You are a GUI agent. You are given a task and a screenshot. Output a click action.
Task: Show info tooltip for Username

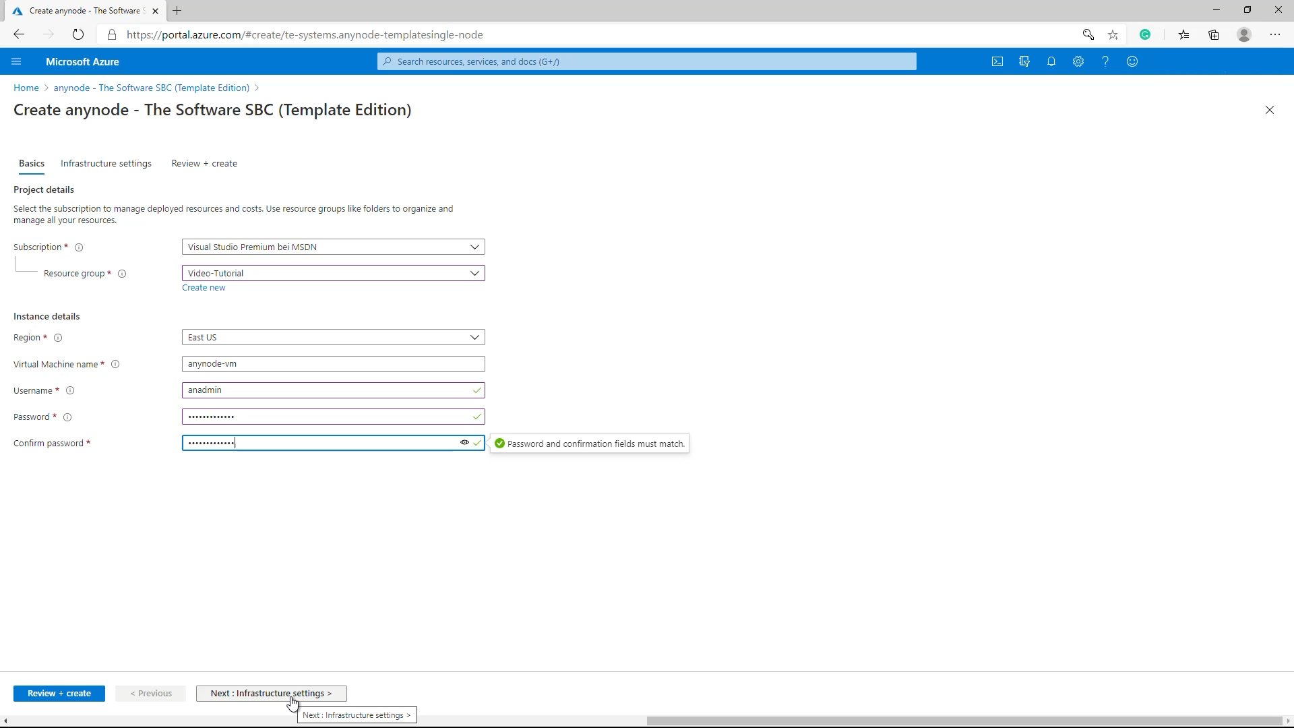[70, 391]
